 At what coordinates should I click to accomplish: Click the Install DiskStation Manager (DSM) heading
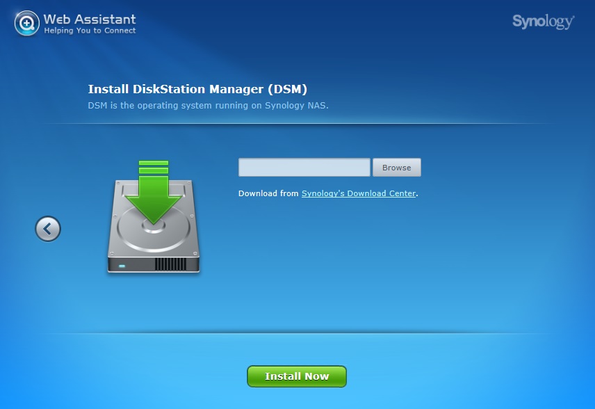[x=197, y=89]
